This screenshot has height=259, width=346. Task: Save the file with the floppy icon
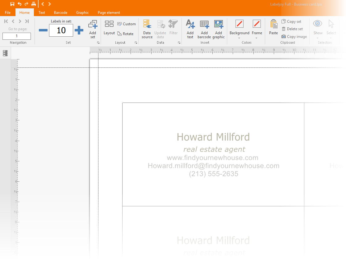12,4
